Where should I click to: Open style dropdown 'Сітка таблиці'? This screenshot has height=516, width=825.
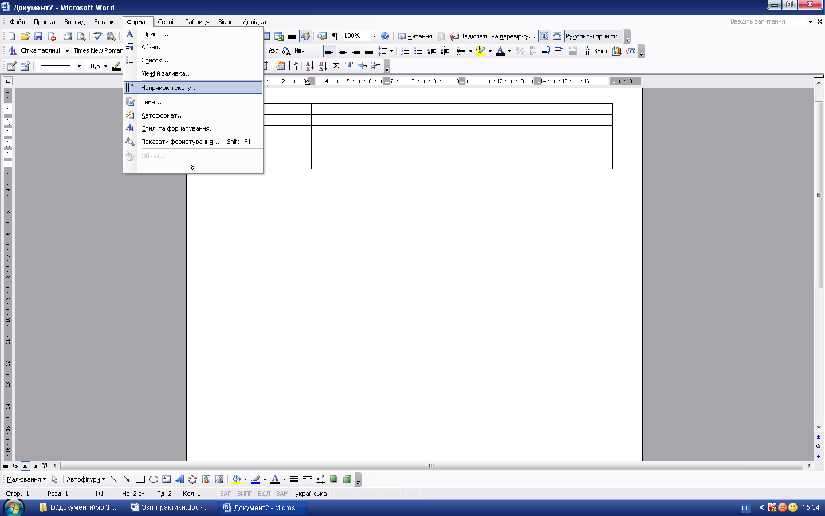tap(67, 51)
